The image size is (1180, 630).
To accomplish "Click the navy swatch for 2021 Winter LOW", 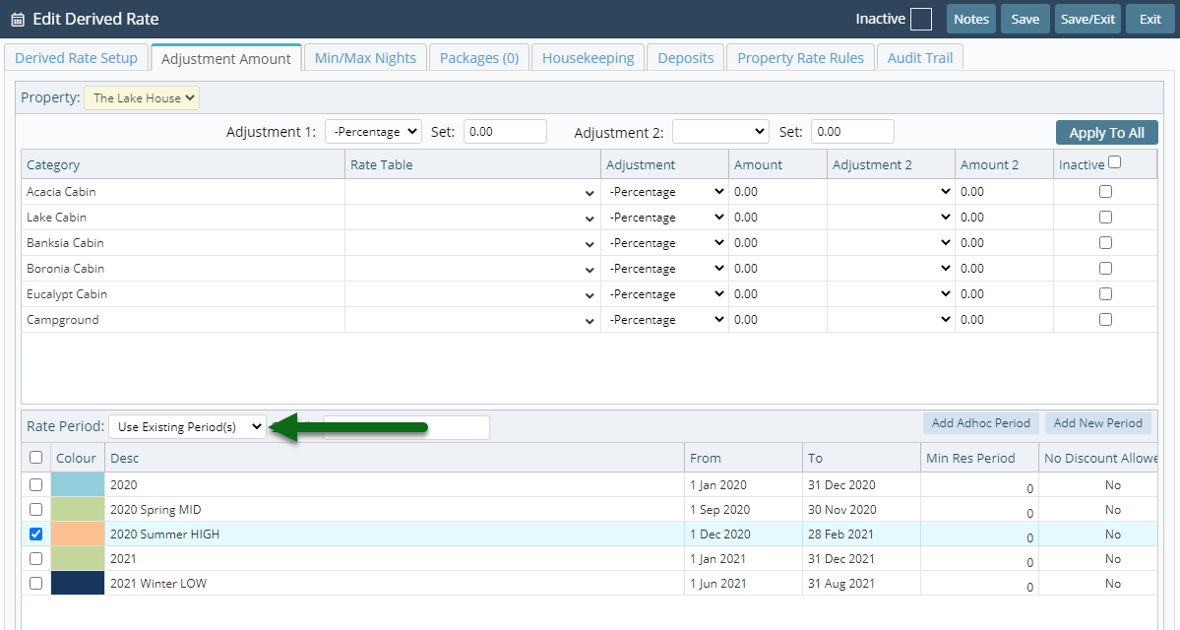I will [x=78, y=584].
